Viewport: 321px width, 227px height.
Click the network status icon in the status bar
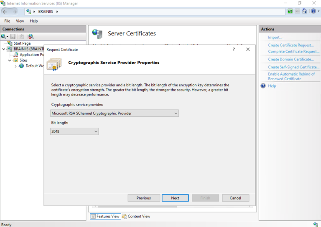[316, 224]
